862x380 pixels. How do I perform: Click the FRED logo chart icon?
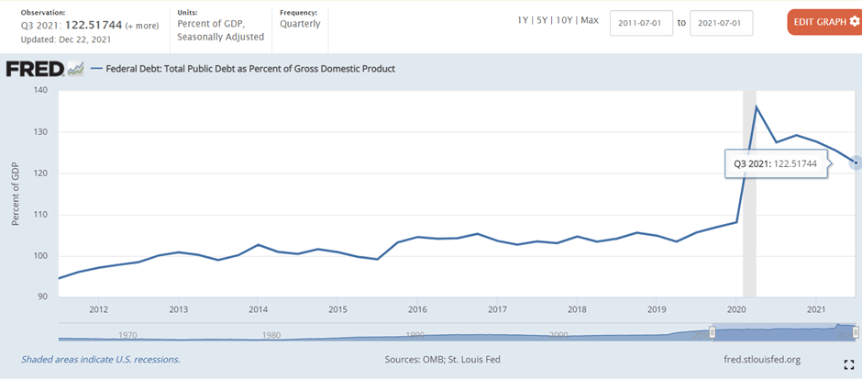click(x=76, y=69)
